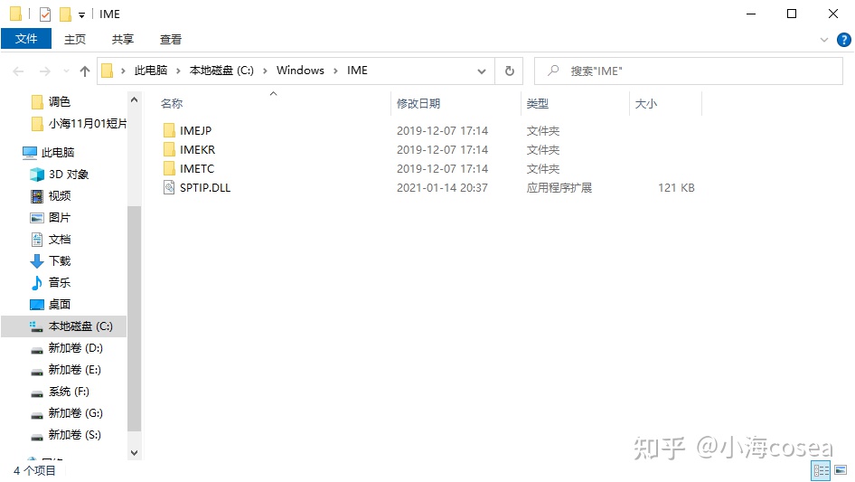Select the SPTIP.DLL file name
Image resolution: width=855 pixels, height=482 pixels.
[x=205, y=188]
